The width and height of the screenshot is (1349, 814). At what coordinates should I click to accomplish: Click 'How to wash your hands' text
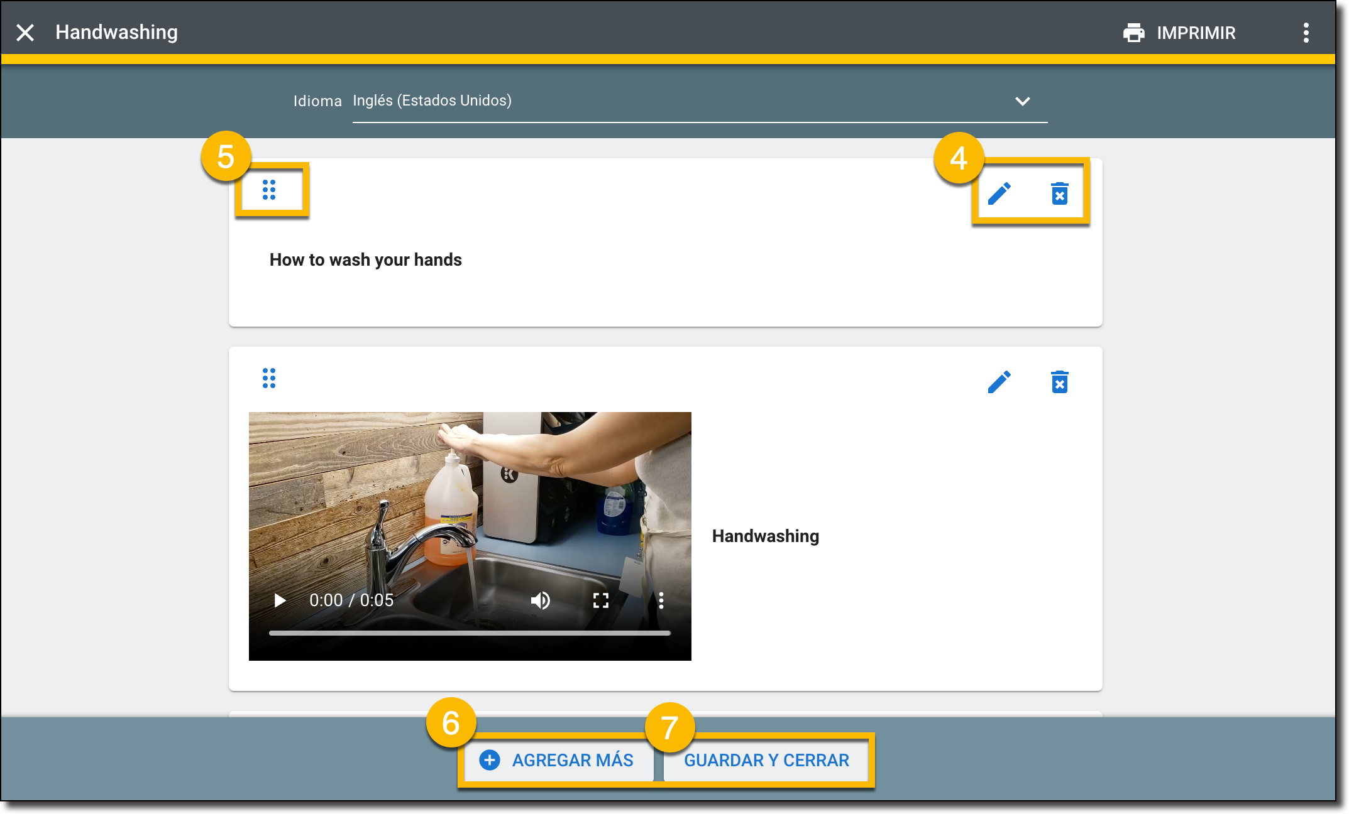366,260
